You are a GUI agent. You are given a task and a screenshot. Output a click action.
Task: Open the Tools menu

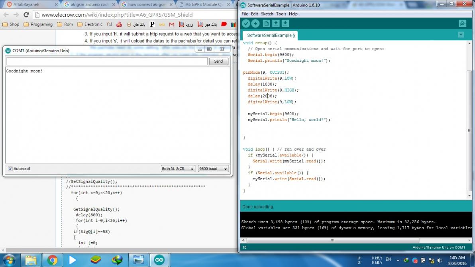[x=281, y=14]
